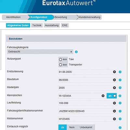
Task: Open info icon for Laufleistung field
Action: 120,103
